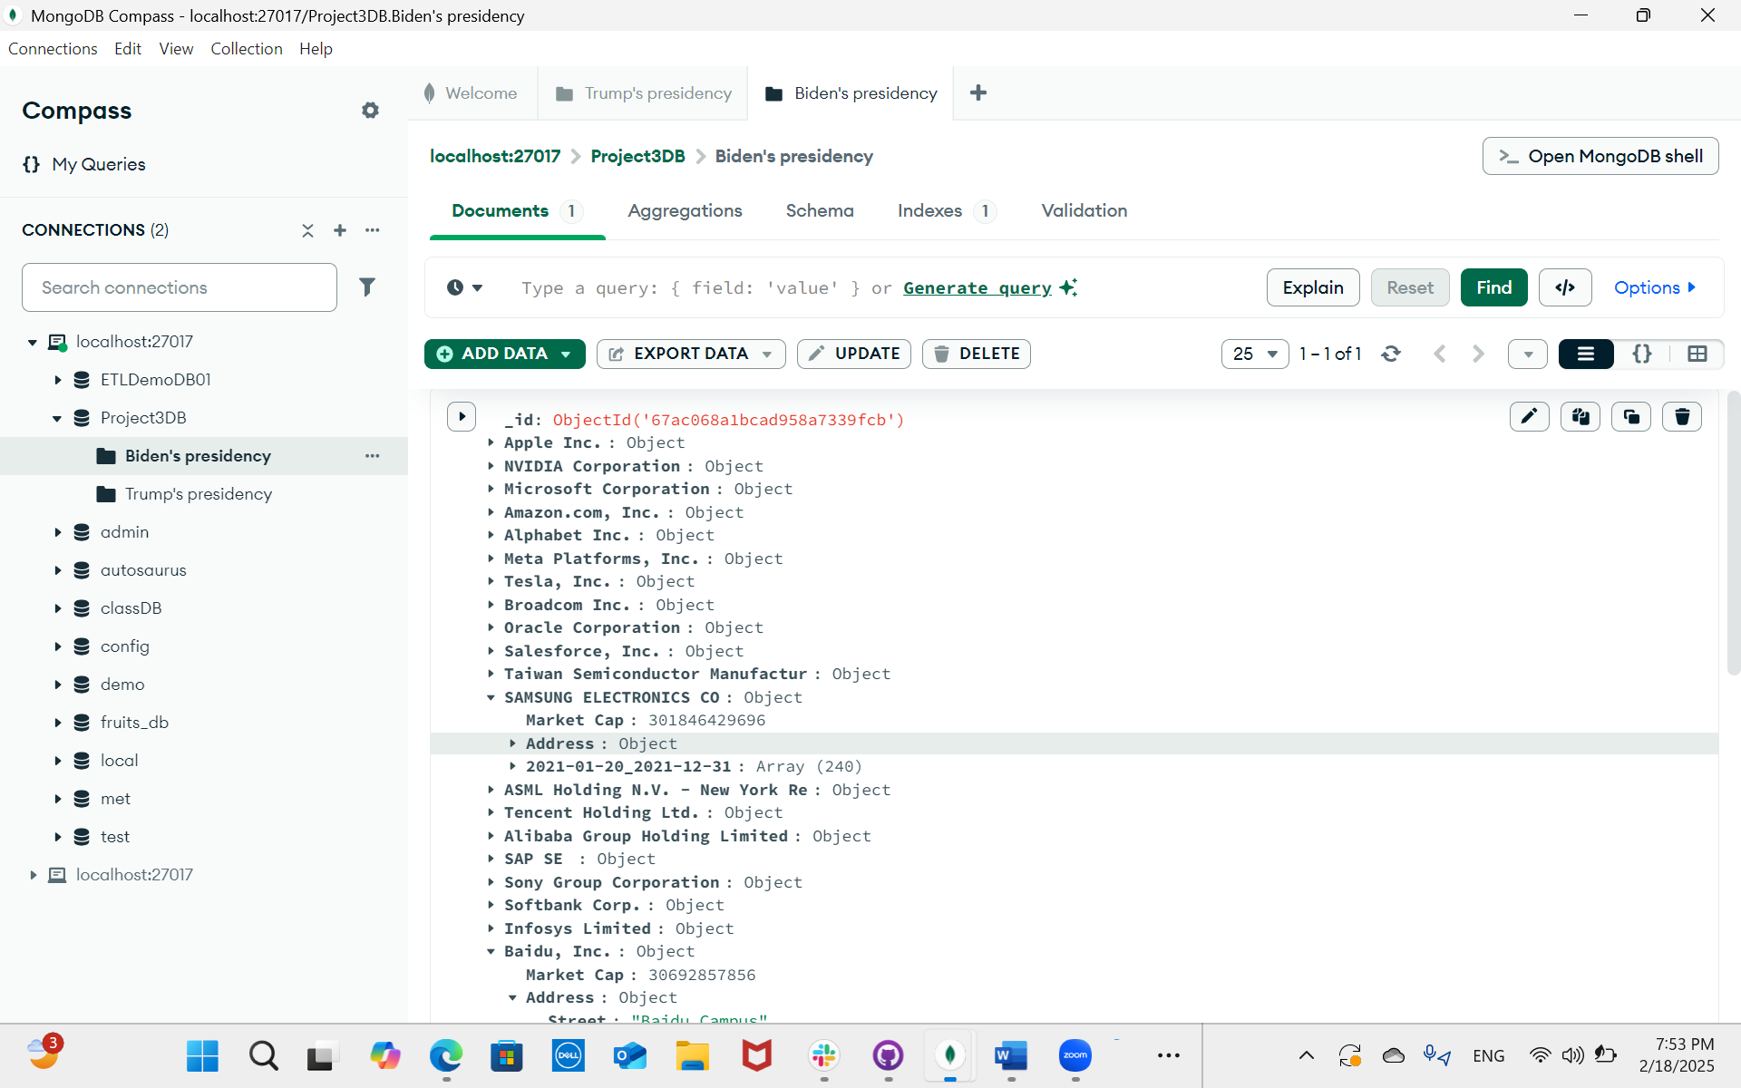The image size is (1741, 1088).
Task: Open query history with the clock icon
Action: click(456, 287)
